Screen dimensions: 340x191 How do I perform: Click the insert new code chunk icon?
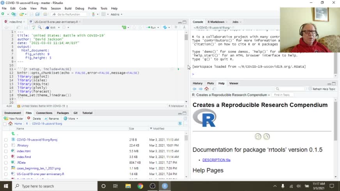124,27
